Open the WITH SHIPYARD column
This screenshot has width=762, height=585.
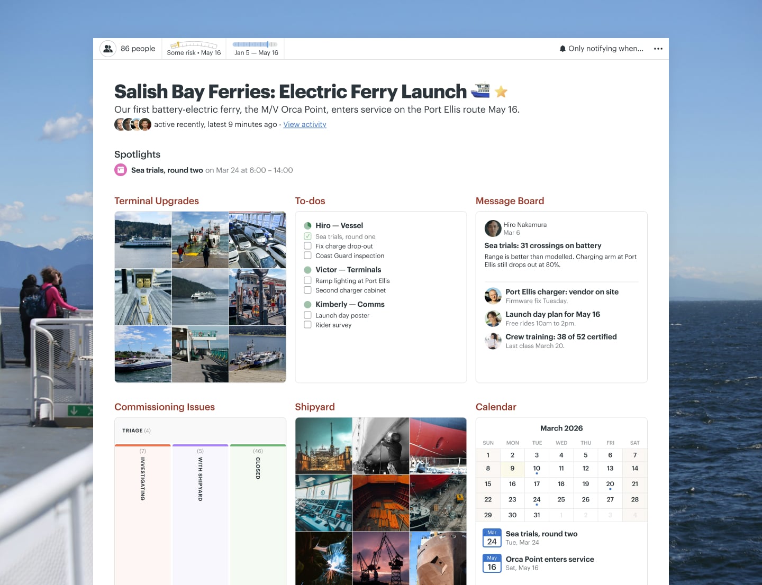click(x=200, y=515)
